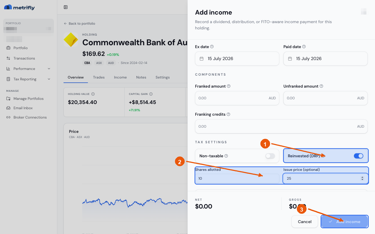Switch to the Trades tab
Screen dimensions: 375x234
pos(99,77)
